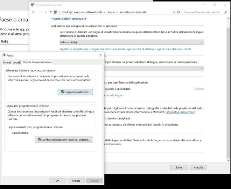This screenshot has height=189, width=231.
Task: Switch to Località tab
Action: [x=17, y=63]
